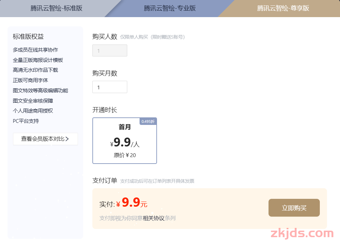
Task: Click 多成员在线共享协作 benefit text
Action: coord(35,50)
